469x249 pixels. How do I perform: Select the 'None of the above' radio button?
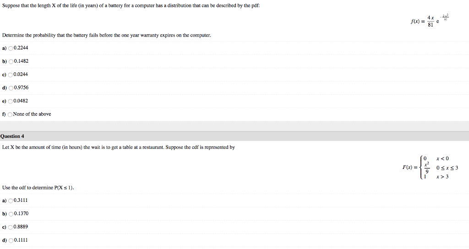tap(11, 114)
